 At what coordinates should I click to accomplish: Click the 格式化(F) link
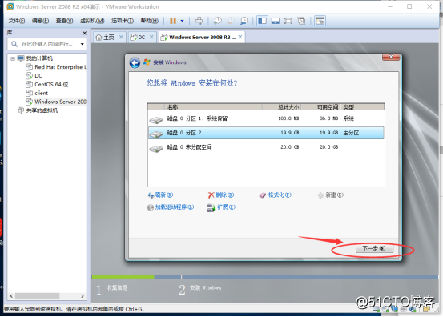click(x=276, y=195)
